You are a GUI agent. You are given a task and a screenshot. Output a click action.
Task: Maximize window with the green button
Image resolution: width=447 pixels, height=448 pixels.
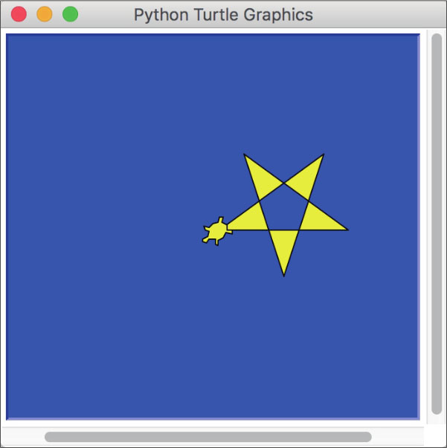[x=71, y=14]
